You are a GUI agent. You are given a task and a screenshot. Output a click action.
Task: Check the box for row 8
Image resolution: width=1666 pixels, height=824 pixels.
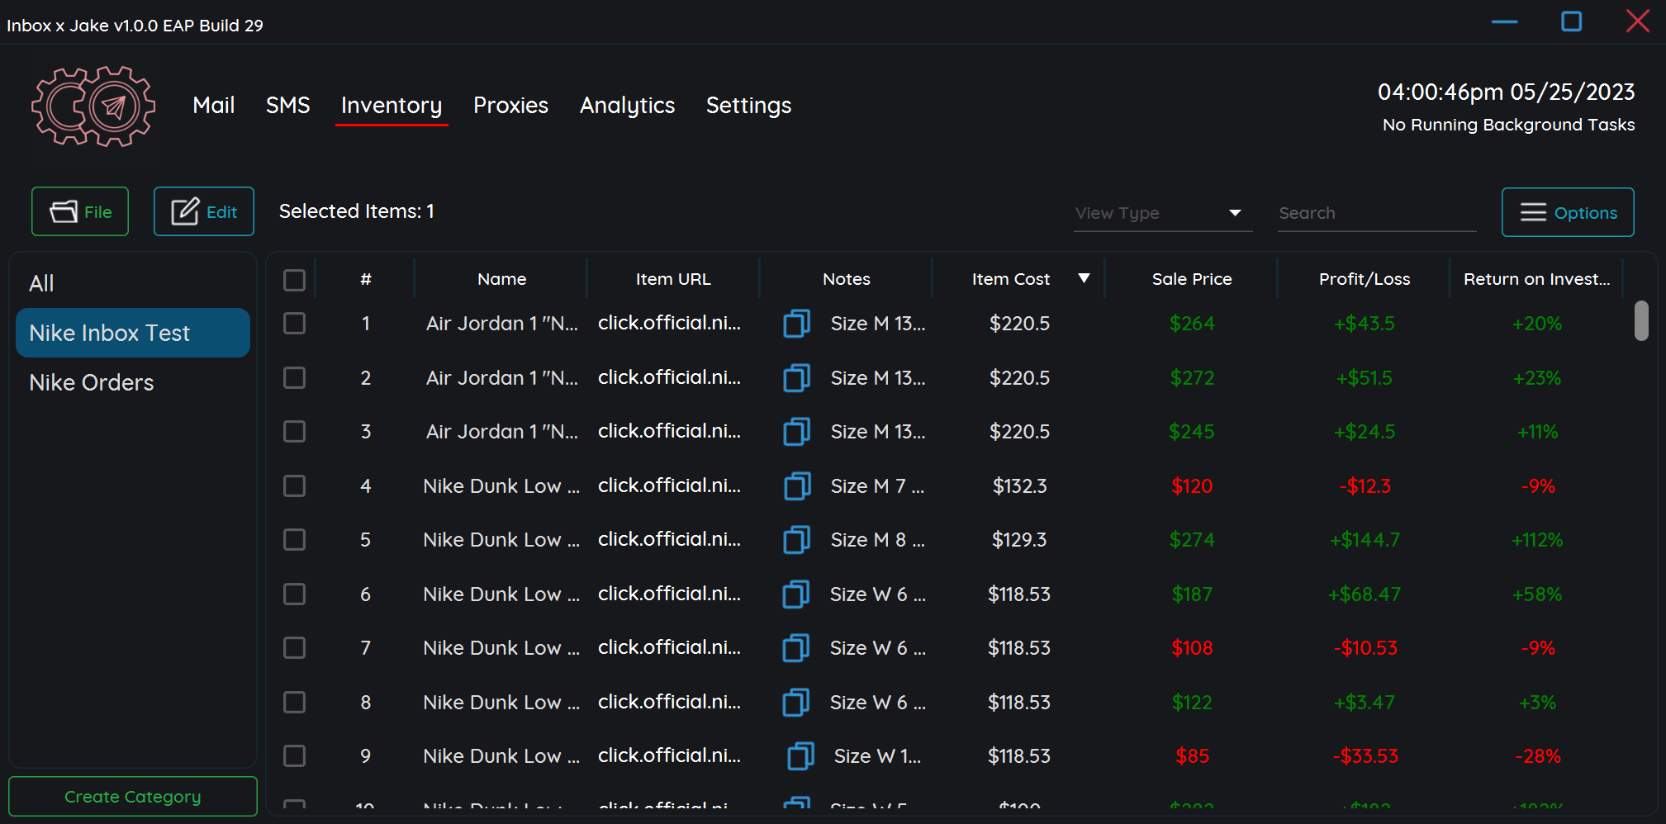tap(294, 702)
